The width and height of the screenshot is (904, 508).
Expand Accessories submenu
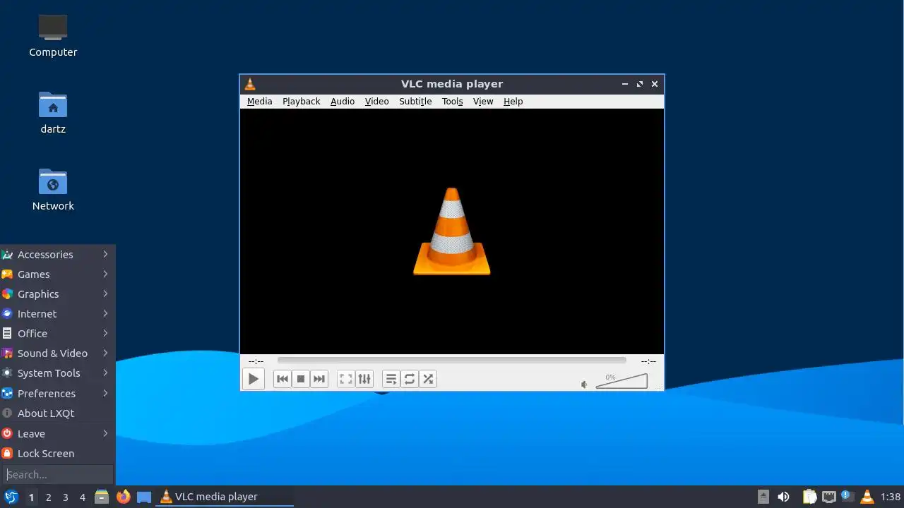[57, 255]
